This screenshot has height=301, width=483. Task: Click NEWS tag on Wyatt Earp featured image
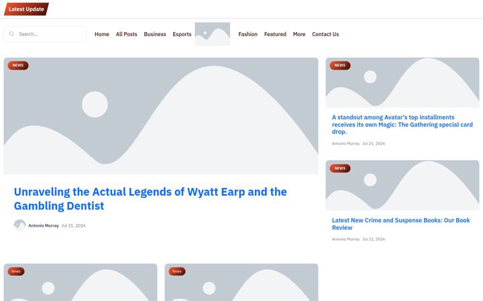pyautogui.click(x=18, y=66)
